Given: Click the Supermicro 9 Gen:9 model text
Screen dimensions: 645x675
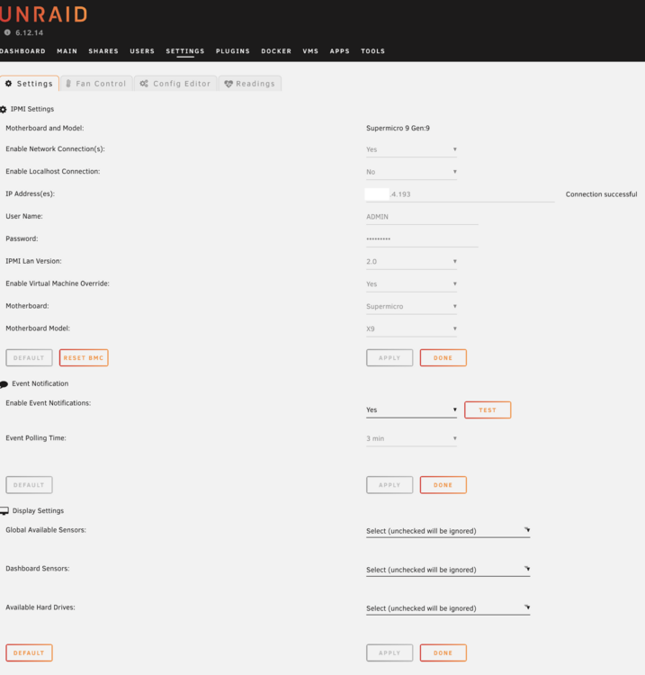Looking at the screenshot, I should (x=398, y=129).
